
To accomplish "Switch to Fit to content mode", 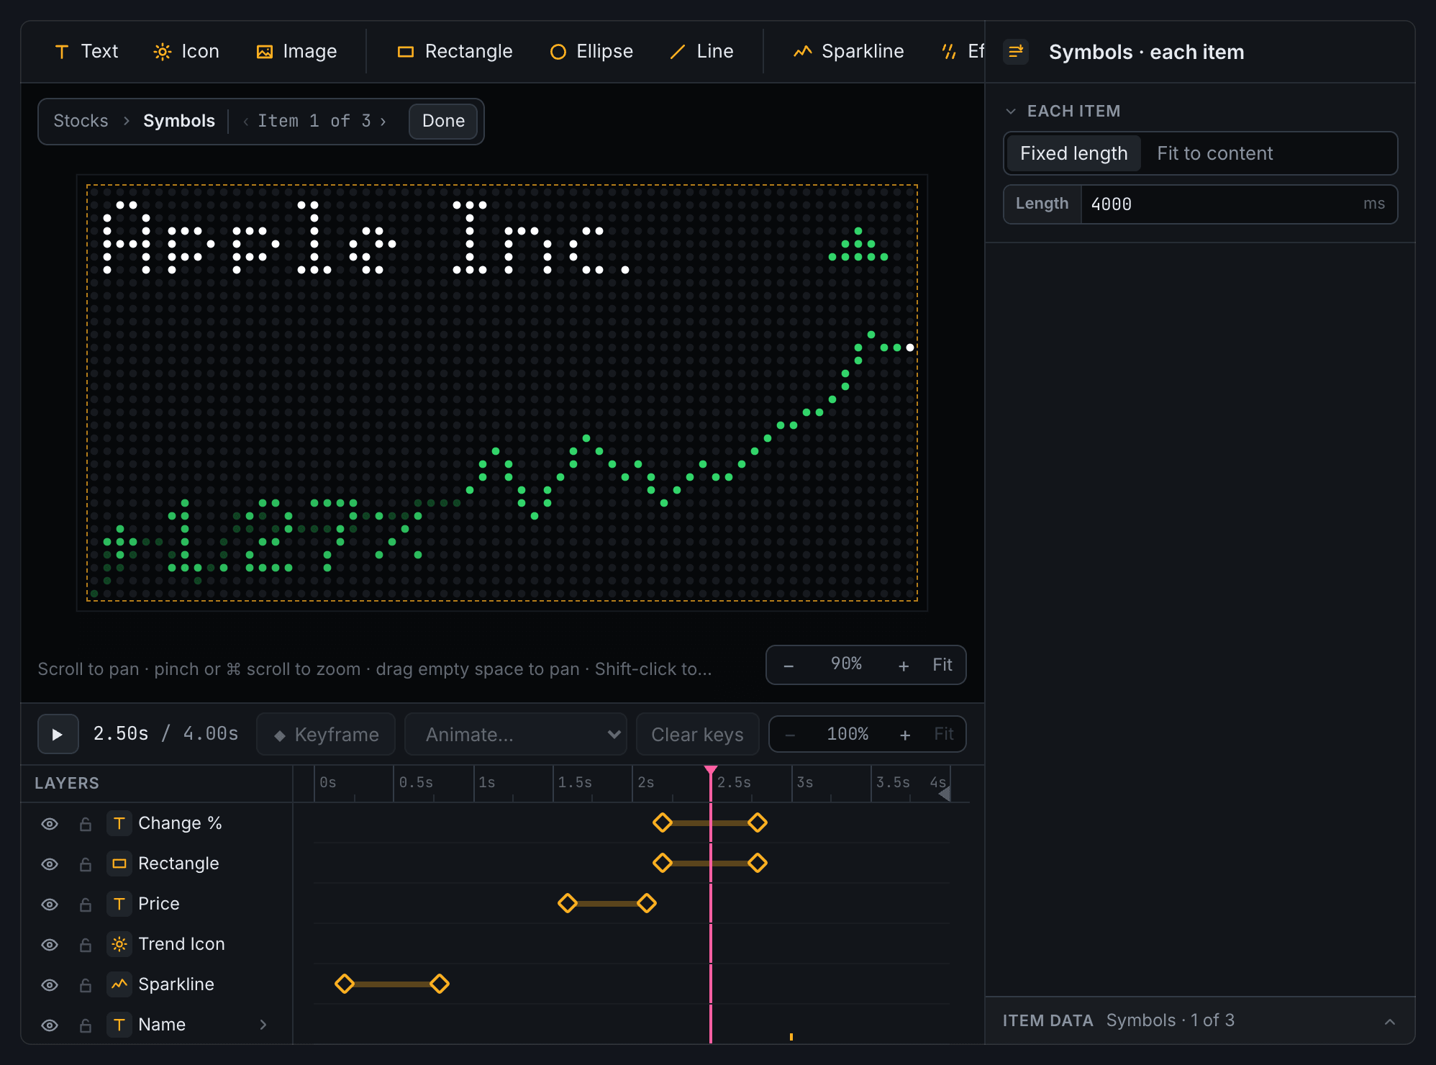I will 1214,153.
